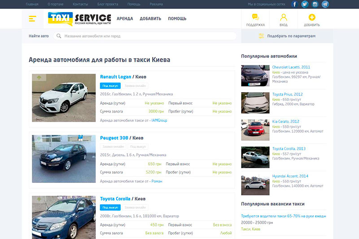Select ПОМОЩЬ in main navigation
Image resolution: width=359 pixels, height=239 pixels.
tap(177, 18)
